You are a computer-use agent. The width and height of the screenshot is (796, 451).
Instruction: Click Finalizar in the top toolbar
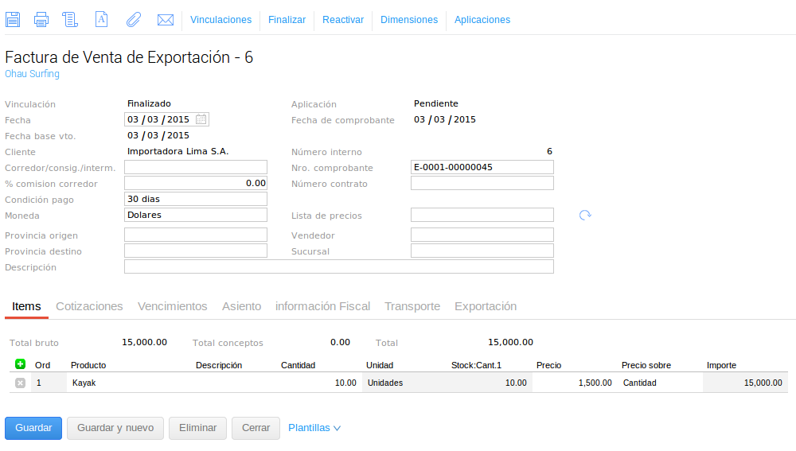click(x=287, y=20)
